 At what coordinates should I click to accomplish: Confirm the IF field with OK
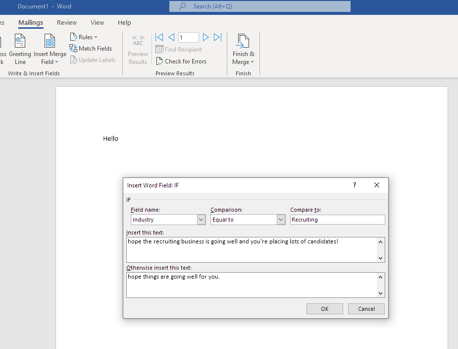click(324, 308)
